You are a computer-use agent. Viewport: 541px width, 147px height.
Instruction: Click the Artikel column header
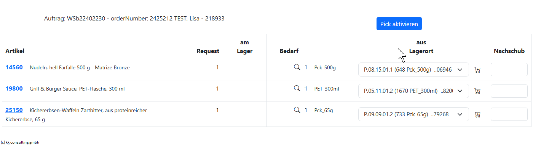point(15,51)
